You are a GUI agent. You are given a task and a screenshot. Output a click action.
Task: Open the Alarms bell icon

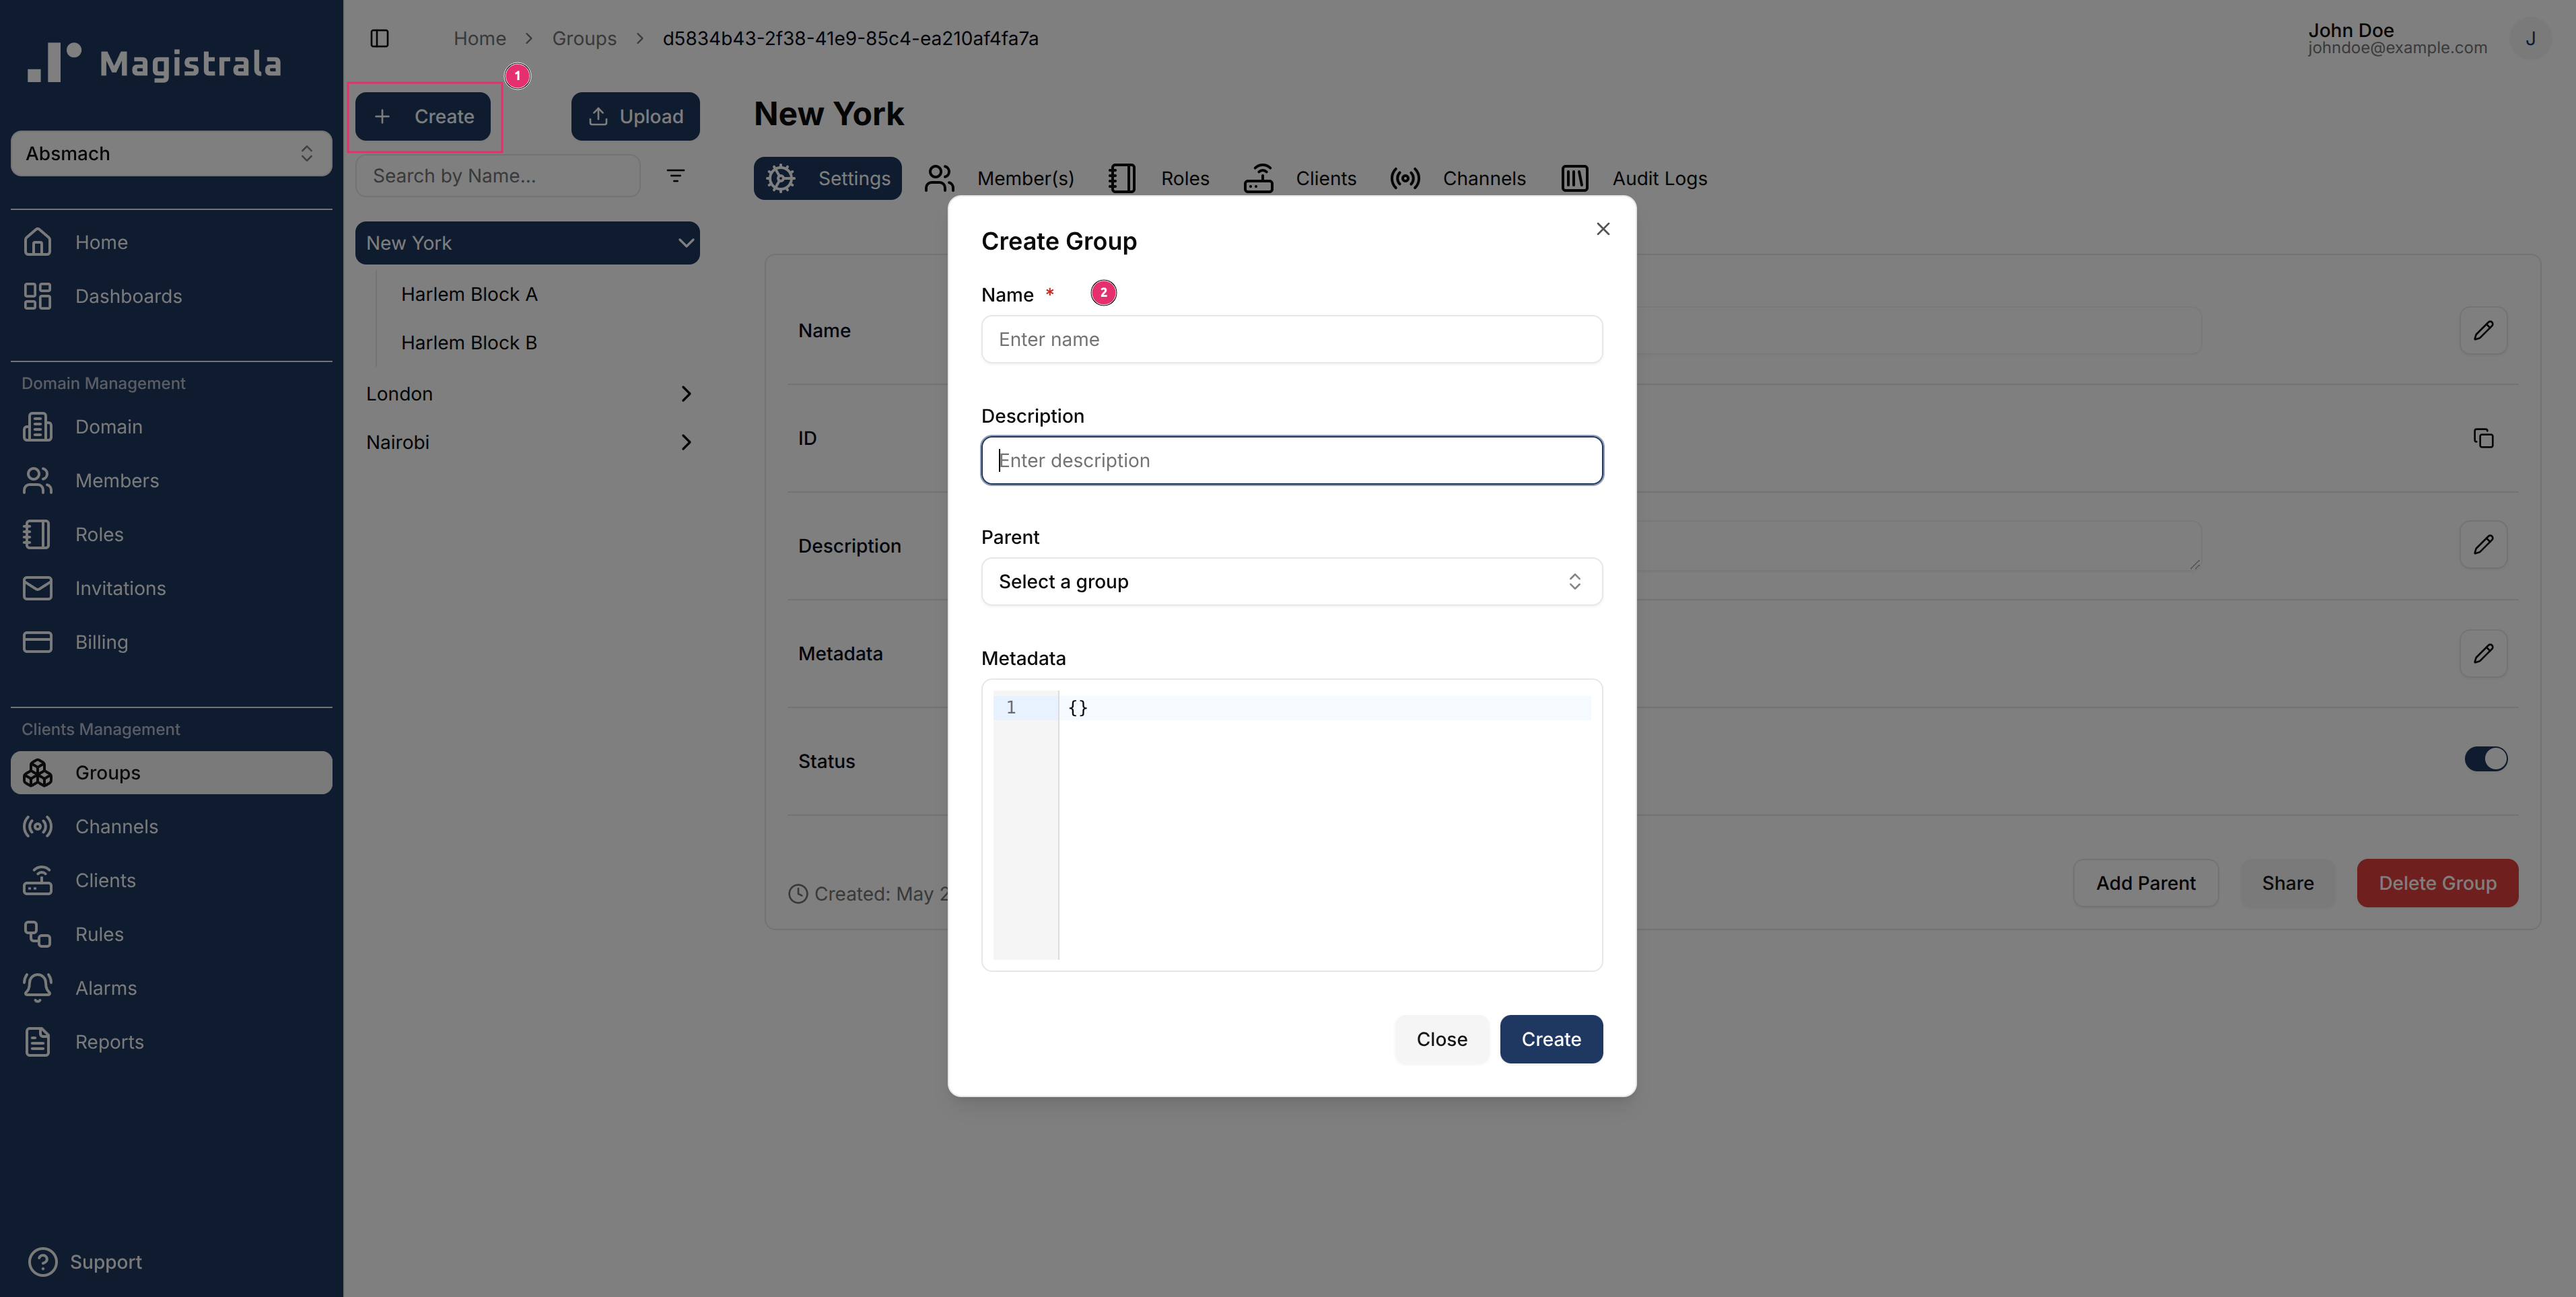coord(38,987)
